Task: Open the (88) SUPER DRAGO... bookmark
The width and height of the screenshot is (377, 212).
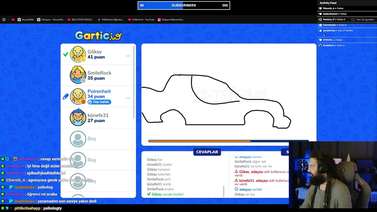Action: pyautogui.click(x=80, y=20)
